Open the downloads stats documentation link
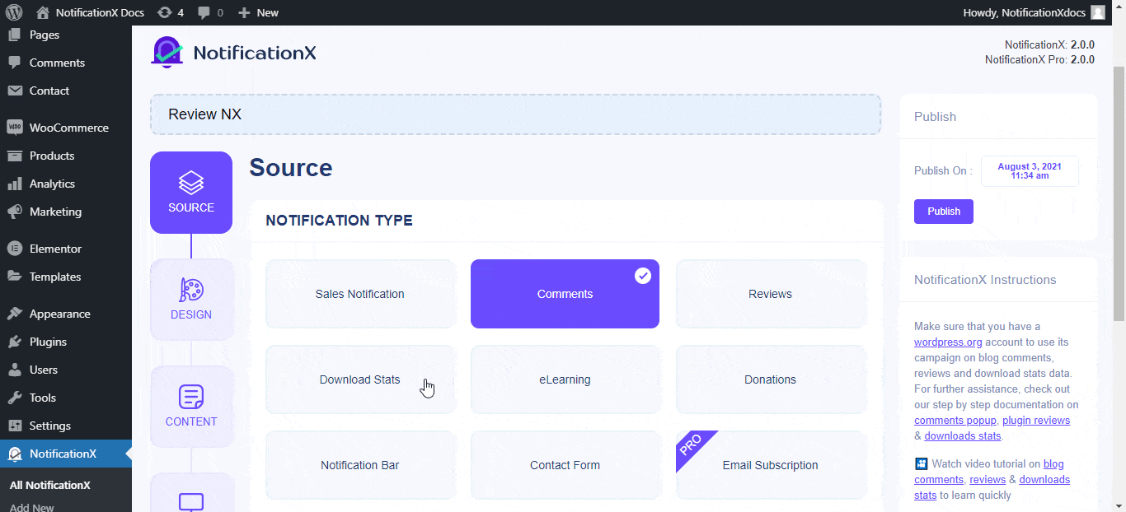Viewport: 1126px width, 512px height. tap(963, 436)
